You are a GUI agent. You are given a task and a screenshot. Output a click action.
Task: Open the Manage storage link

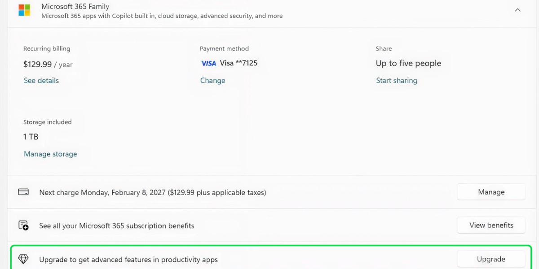[50, 154]
